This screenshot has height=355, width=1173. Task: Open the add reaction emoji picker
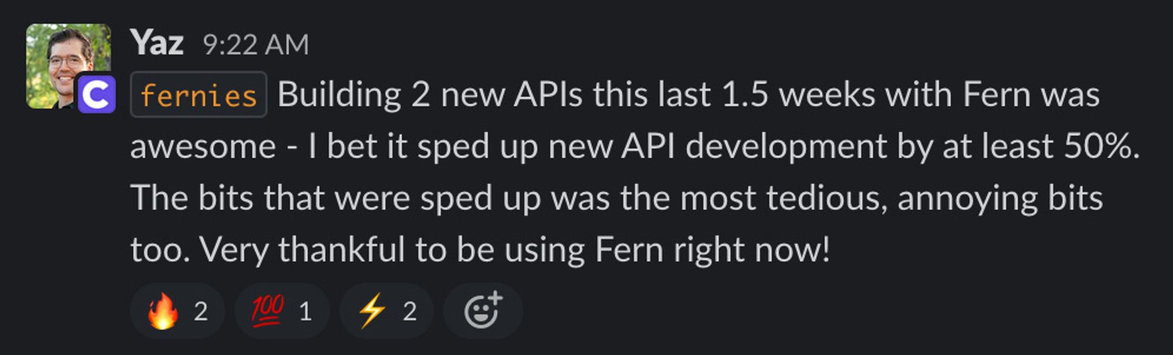tap(483, 311)
